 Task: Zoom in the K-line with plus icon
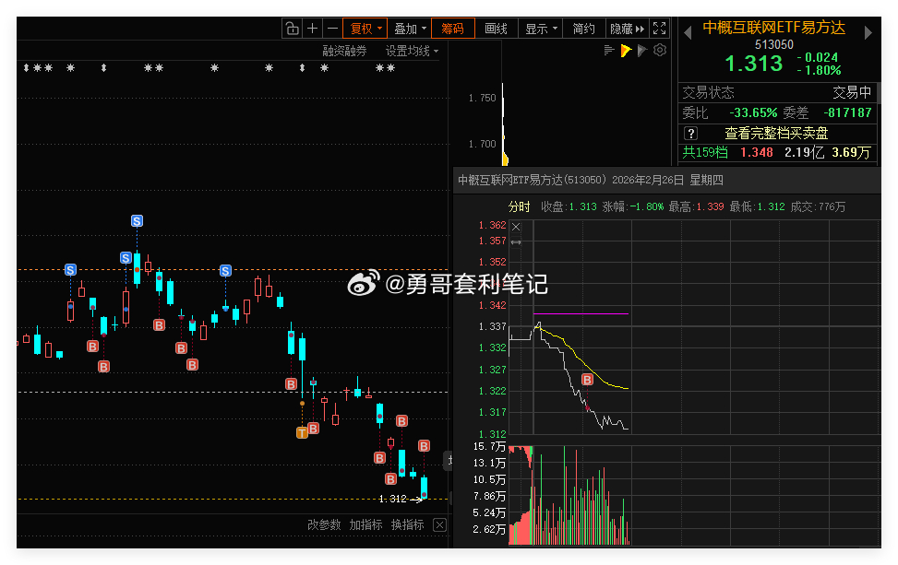pos(313,29)
